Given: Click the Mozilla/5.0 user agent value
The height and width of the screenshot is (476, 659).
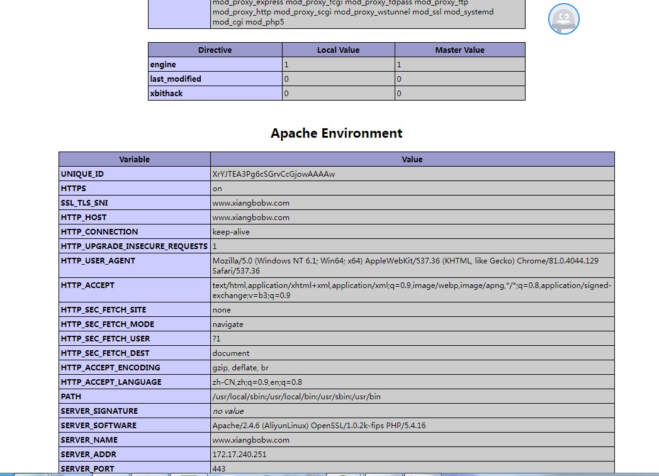Looking at the screenshot, I should click(405, 266).
